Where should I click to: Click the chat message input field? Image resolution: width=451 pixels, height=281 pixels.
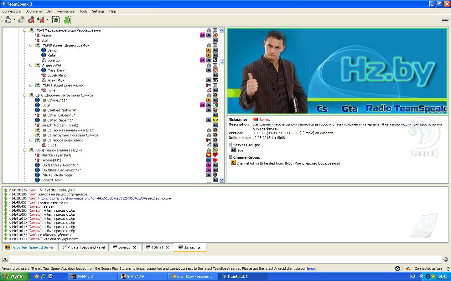tap(225, 259)
